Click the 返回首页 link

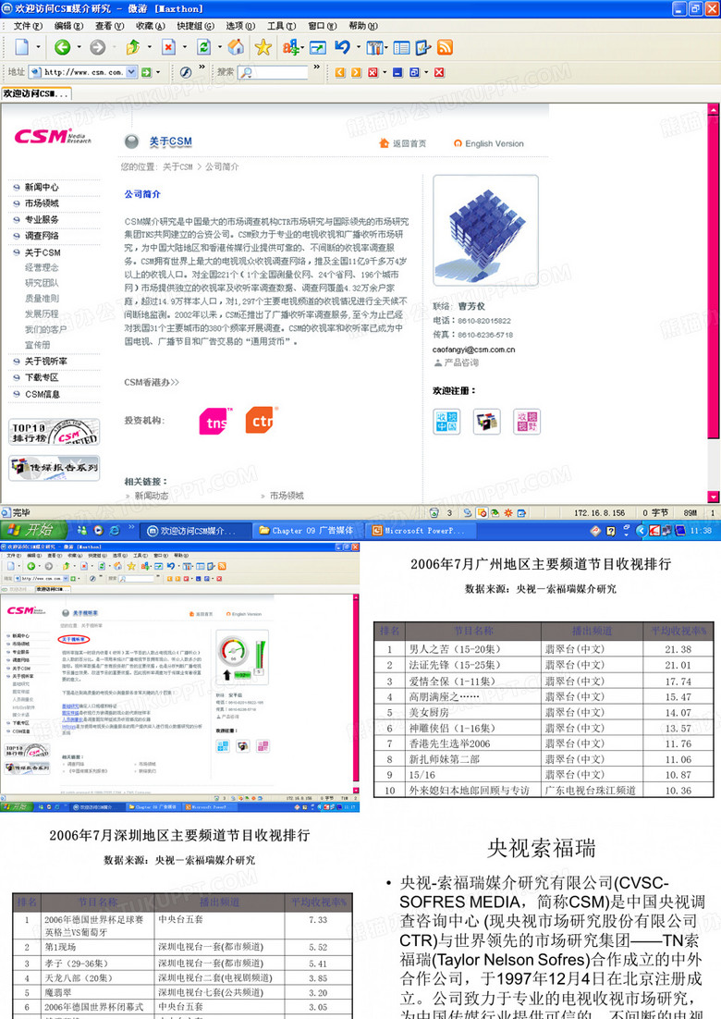point(403,143)
